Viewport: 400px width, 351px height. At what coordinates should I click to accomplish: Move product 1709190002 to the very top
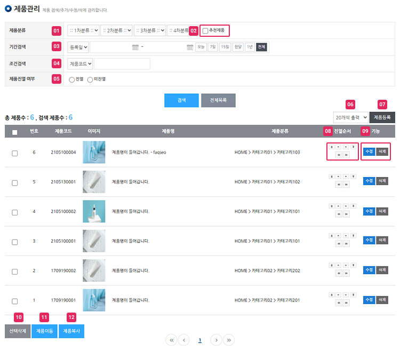point(331,265)
